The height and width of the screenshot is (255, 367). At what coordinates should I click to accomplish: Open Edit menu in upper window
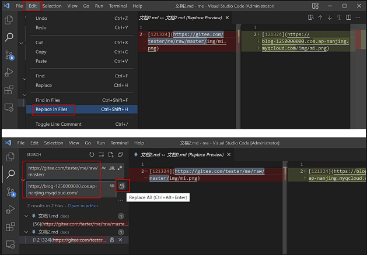point(33,6)
